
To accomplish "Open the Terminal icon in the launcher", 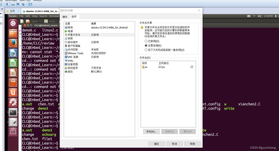I will [13, 112].
